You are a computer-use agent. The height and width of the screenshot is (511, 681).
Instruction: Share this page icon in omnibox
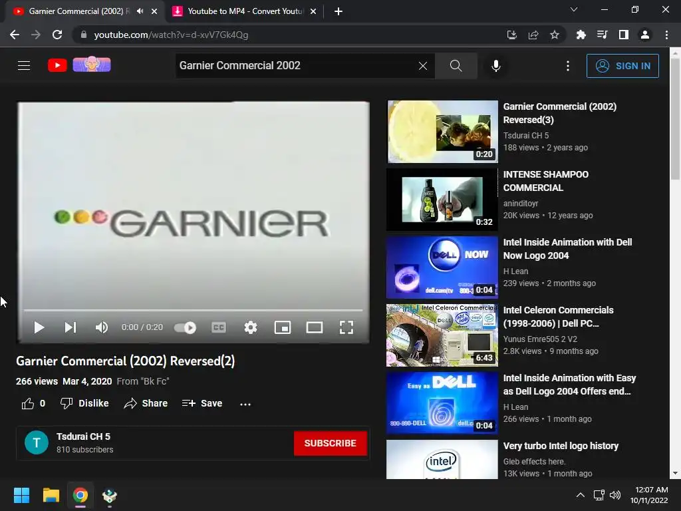[533, 35]
